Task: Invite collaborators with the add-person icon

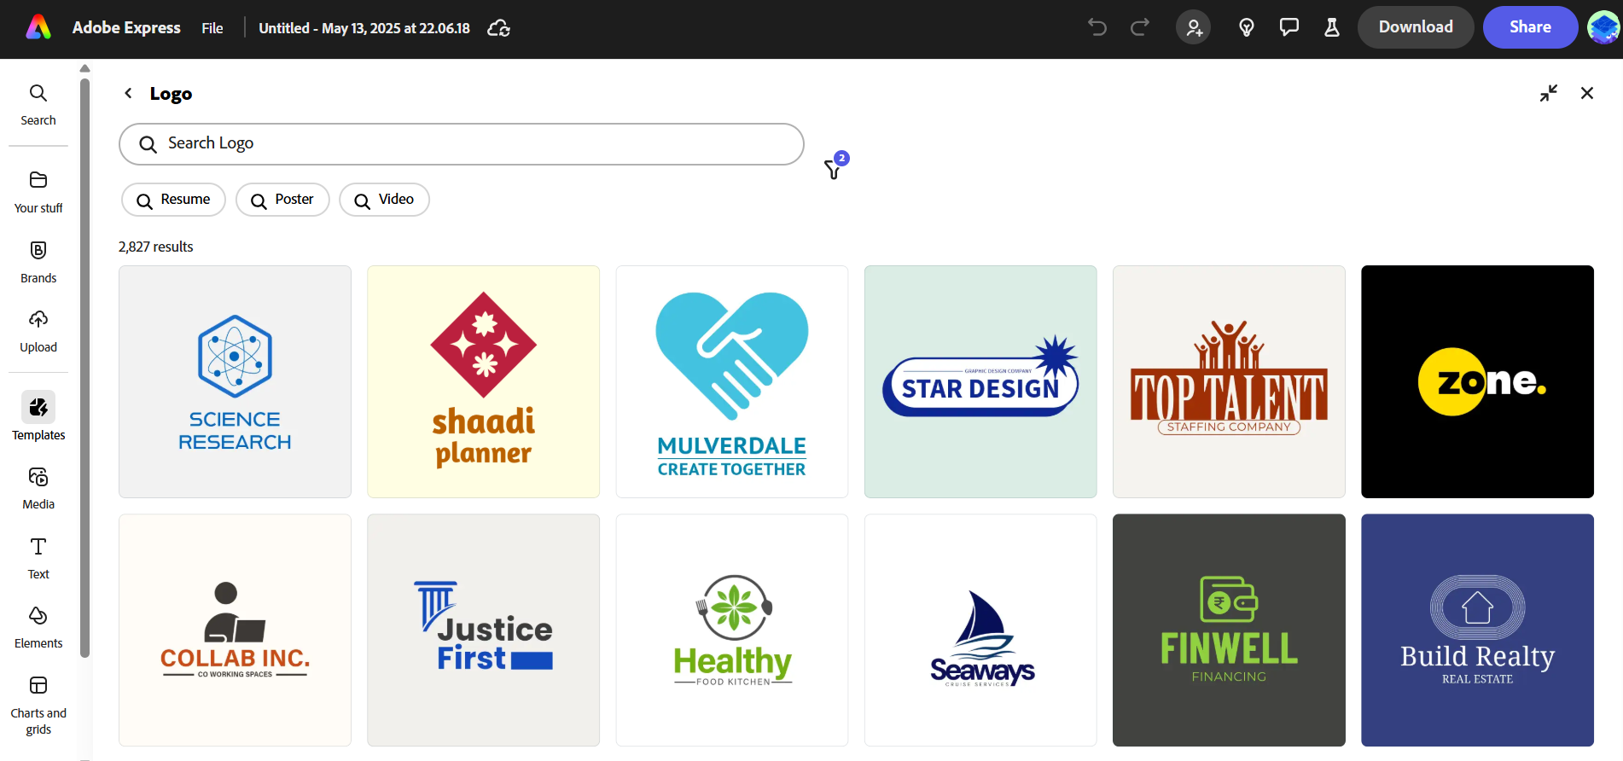Action: click(x=1193, y=26)
